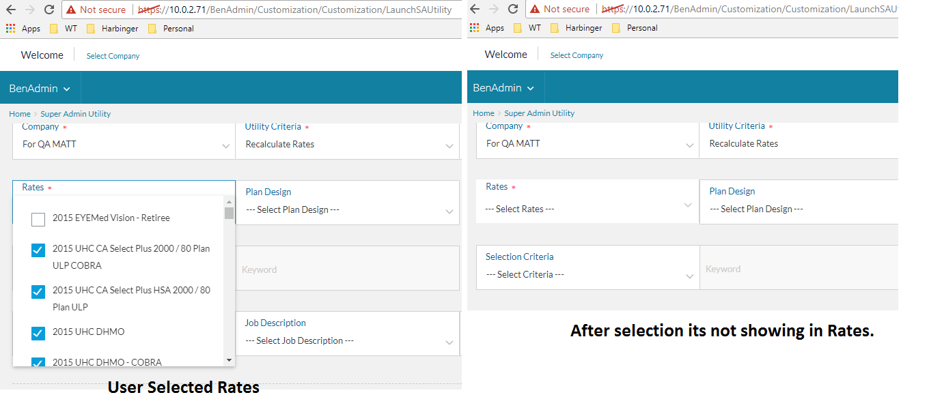The image size is (929, 410).
Task: Go to the Home breadcrumb in the right browser
Action: [483, 113]
